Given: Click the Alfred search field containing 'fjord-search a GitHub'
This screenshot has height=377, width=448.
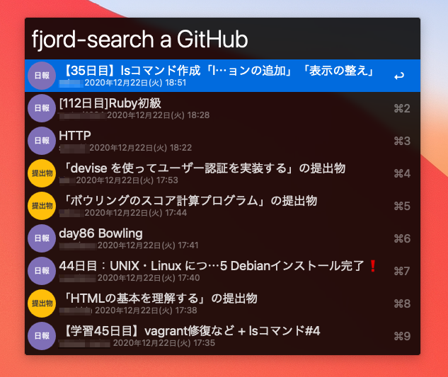Looking at the screenshot, I should click(222, 39).
